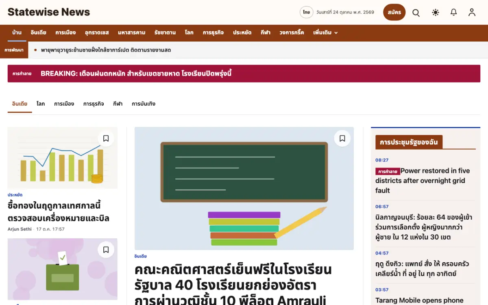Image resolution: width=488 pixels, height=305 pixels.
Task: Open the อุตราดเชส nav section
Action: point(97,33)
